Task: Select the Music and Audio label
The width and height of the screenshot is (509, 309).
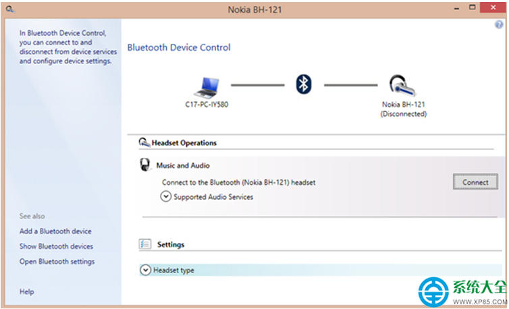Action: click(x=183, y=165)
